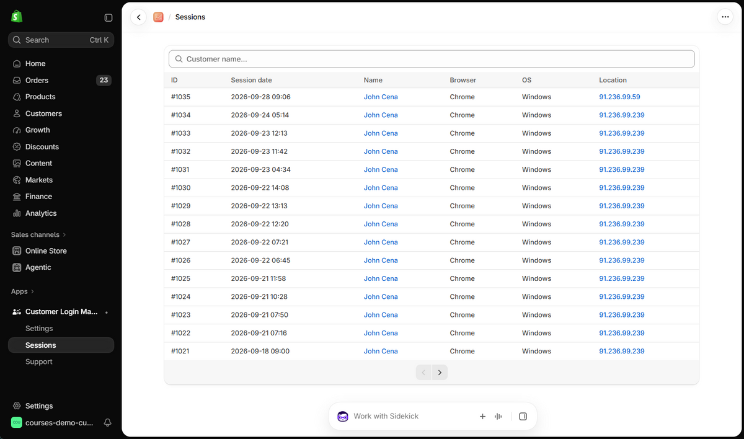Click the back arrow button
The height and width of the screenshot is (439, 744).
pyautogui.click(x=138, y=17)
